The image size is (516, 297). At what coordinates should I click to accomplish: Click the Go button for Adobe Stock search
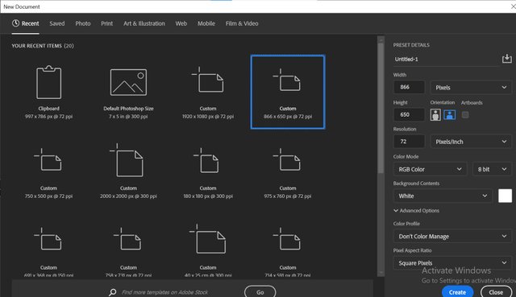(260, 291)
